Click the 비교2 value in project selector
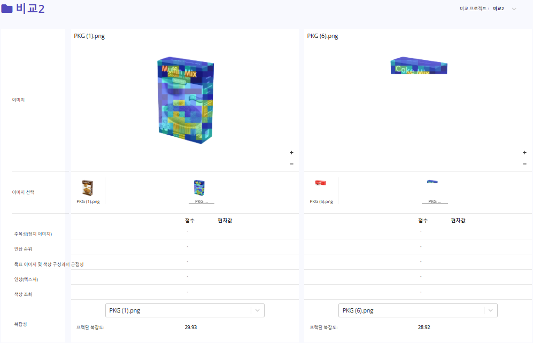Image resolution: width=533 pixels, height=343 pixels. 498,9
